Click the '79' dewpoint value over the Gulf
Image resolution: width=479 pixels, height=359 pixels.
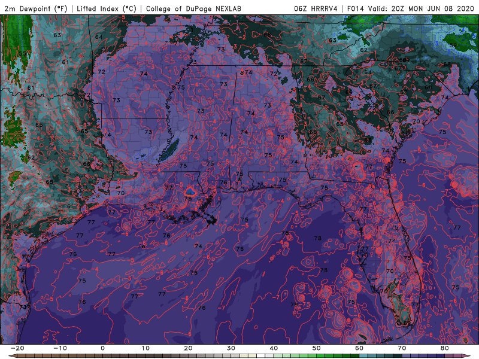[x=294, y=305]
